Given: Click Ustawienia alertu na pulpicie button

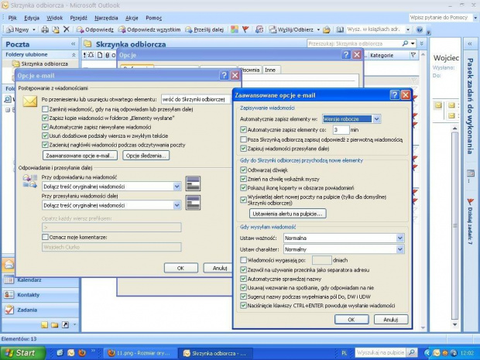Looking at the screenshot, I should (288, 213).
